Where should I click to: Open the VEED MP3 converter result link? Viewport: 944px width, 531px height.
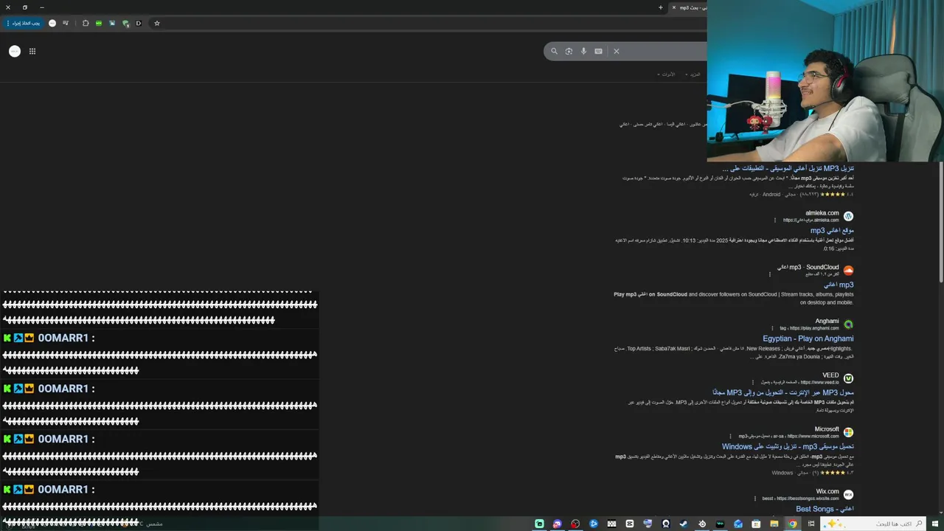coord(783,392)
